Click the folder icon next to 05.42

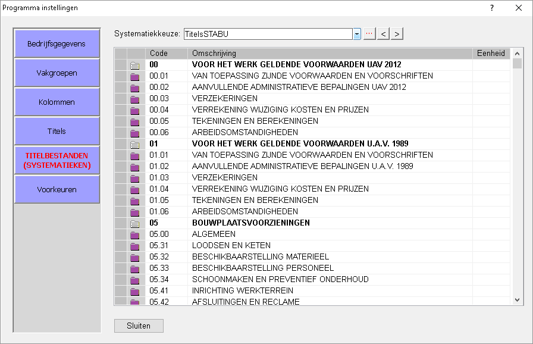(134, 302)
